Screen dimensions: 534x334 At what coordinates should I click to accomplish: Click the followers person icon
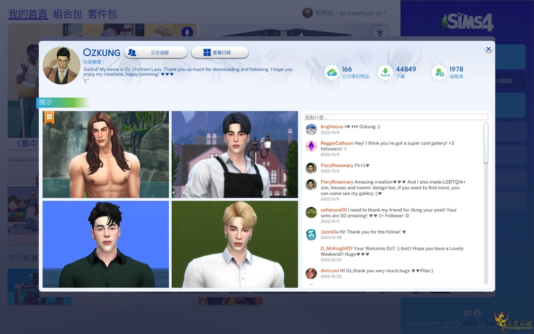coord(439,72)
